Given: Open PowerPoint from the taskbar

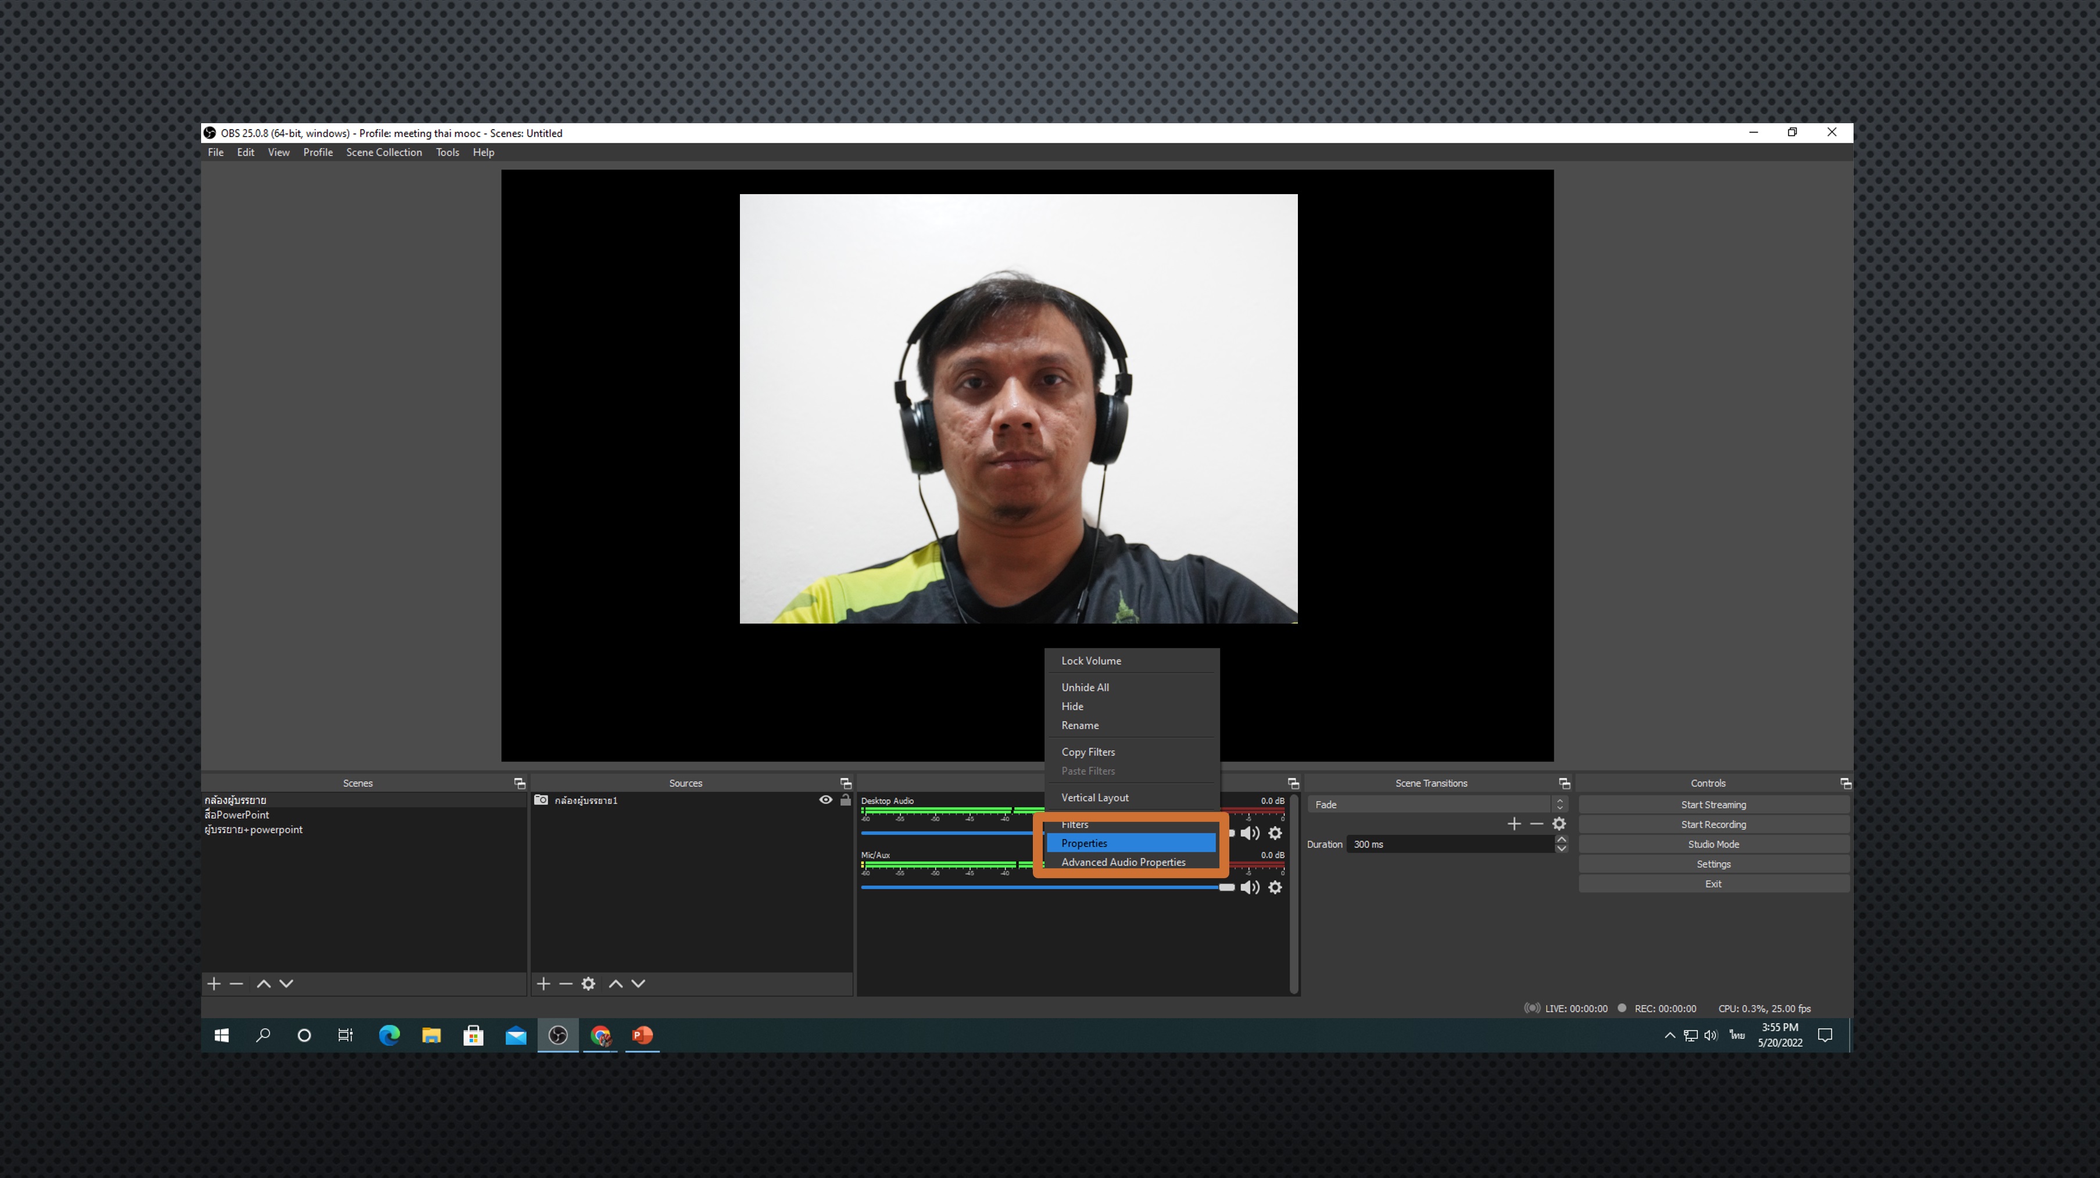Looking at the screenshot, I should (x=642, y=1036).
